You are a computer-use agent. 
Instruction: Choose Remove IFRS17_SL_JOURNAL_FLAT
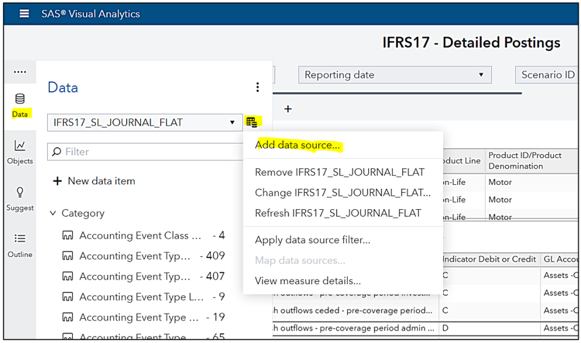click(340, 172)
